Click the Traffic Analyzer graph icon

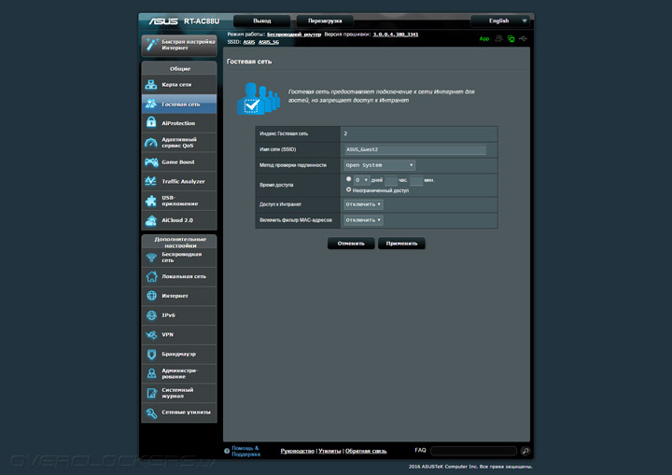tap(151, 181)
